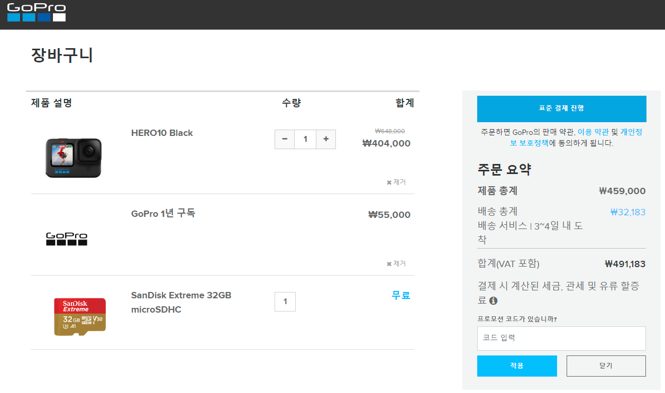Click the info icon beside tax notice
The width and height of the screenshot is (665, 393).
point(494,300)
